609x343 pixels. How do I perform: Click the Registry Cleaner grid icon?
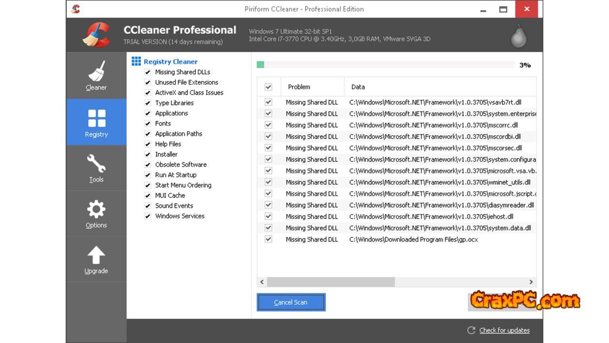pos(136,61)
